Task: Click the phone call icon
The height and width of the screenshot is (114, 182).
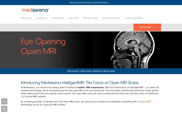Action: pyautogui.click(x=4, y=109)
